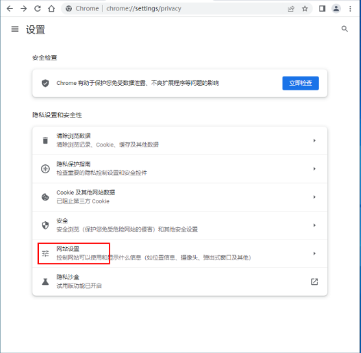361x353 pixels.
Task: Click the security shield icon
Action: coord(45,225)
